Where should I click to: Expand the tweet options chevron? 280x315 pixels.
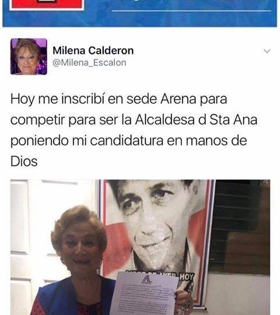coord(267,51)
